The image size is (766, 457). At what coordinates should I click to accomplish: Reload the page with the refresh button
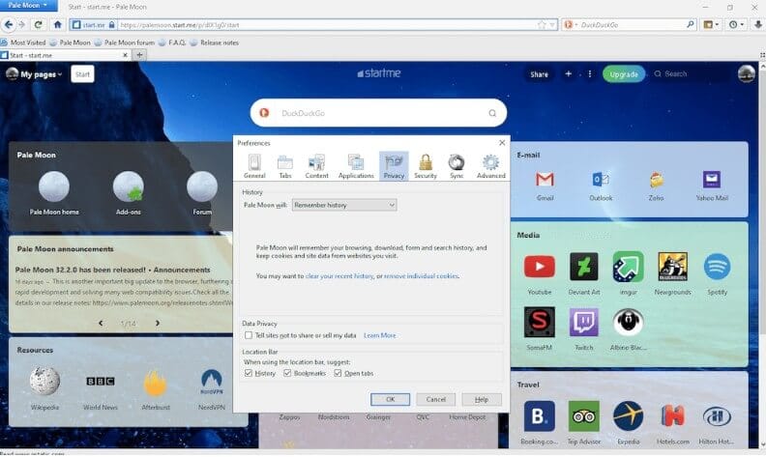coord(38,24)
